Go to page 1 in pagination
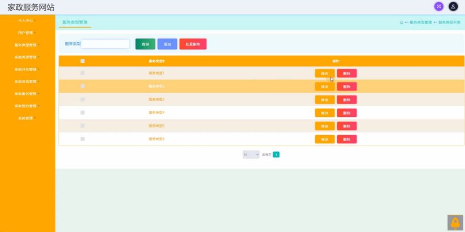Screen dimensions: 465x232 pyautogui.click(x=276, y=155)
